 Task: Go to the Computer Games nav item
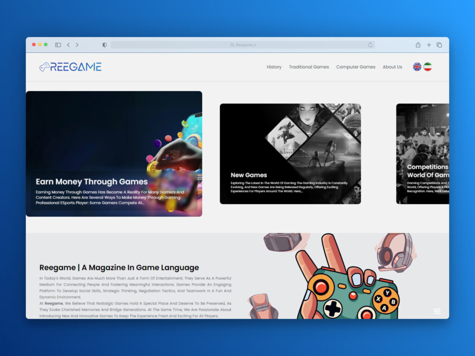coord(355,67)
